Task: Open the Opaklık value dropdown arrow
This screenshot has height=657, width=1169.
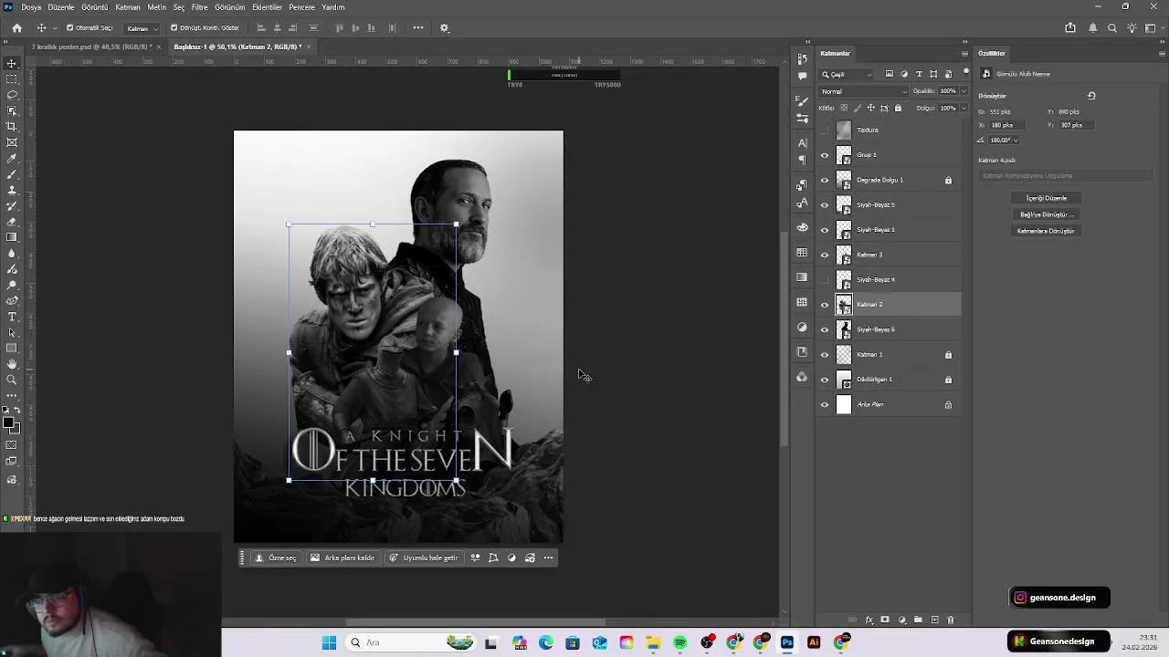Action: (x=964, y=91)
